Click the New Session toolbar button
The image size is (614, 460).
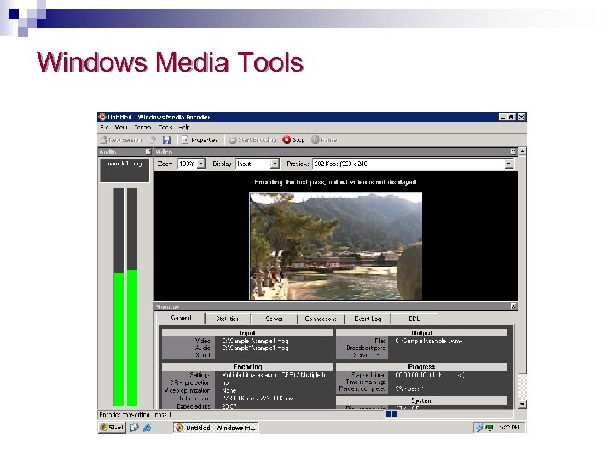[x=120, y=140]
